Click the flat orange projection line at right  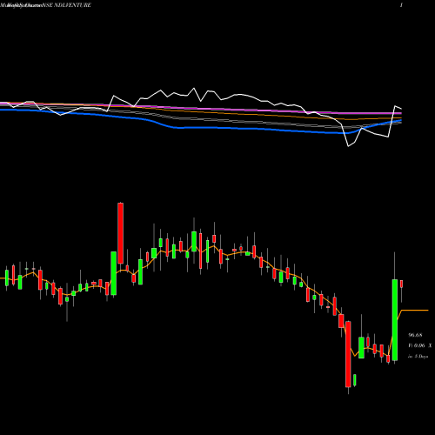(415, 311)
